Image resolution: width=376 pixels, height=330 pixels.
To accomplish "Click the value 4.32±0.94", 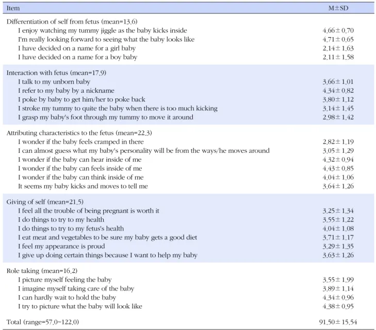I will (338, 160).
